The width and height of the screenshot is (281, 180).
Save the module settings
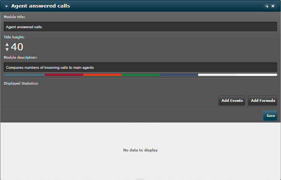pyautogui.click(x=270, y=116)
